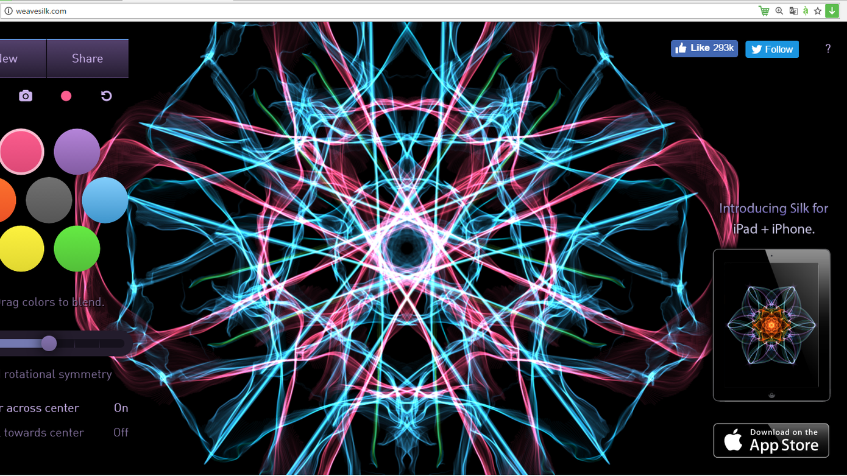Click the camera snapshot icon
The image size is (847, 476).
point(25,96)
